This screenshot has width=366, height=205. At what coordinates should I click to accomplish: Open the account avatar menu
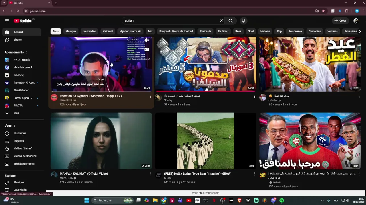pos(356,21)
